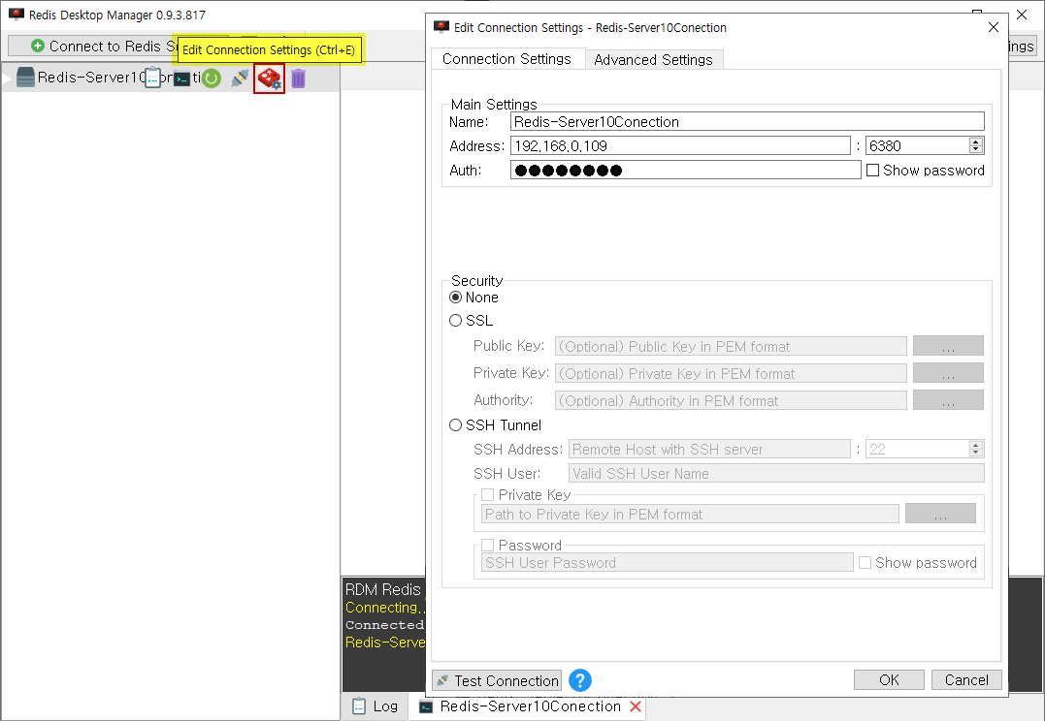Reload connection with green refresh icon

click(x=212, y=78)
